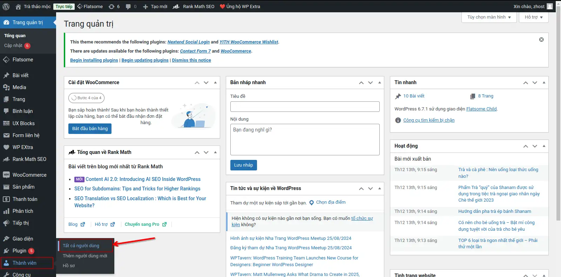Click the "Bạn đang nghĩ gì?" content box
This screenshot has width=561, height=277.
305,140
